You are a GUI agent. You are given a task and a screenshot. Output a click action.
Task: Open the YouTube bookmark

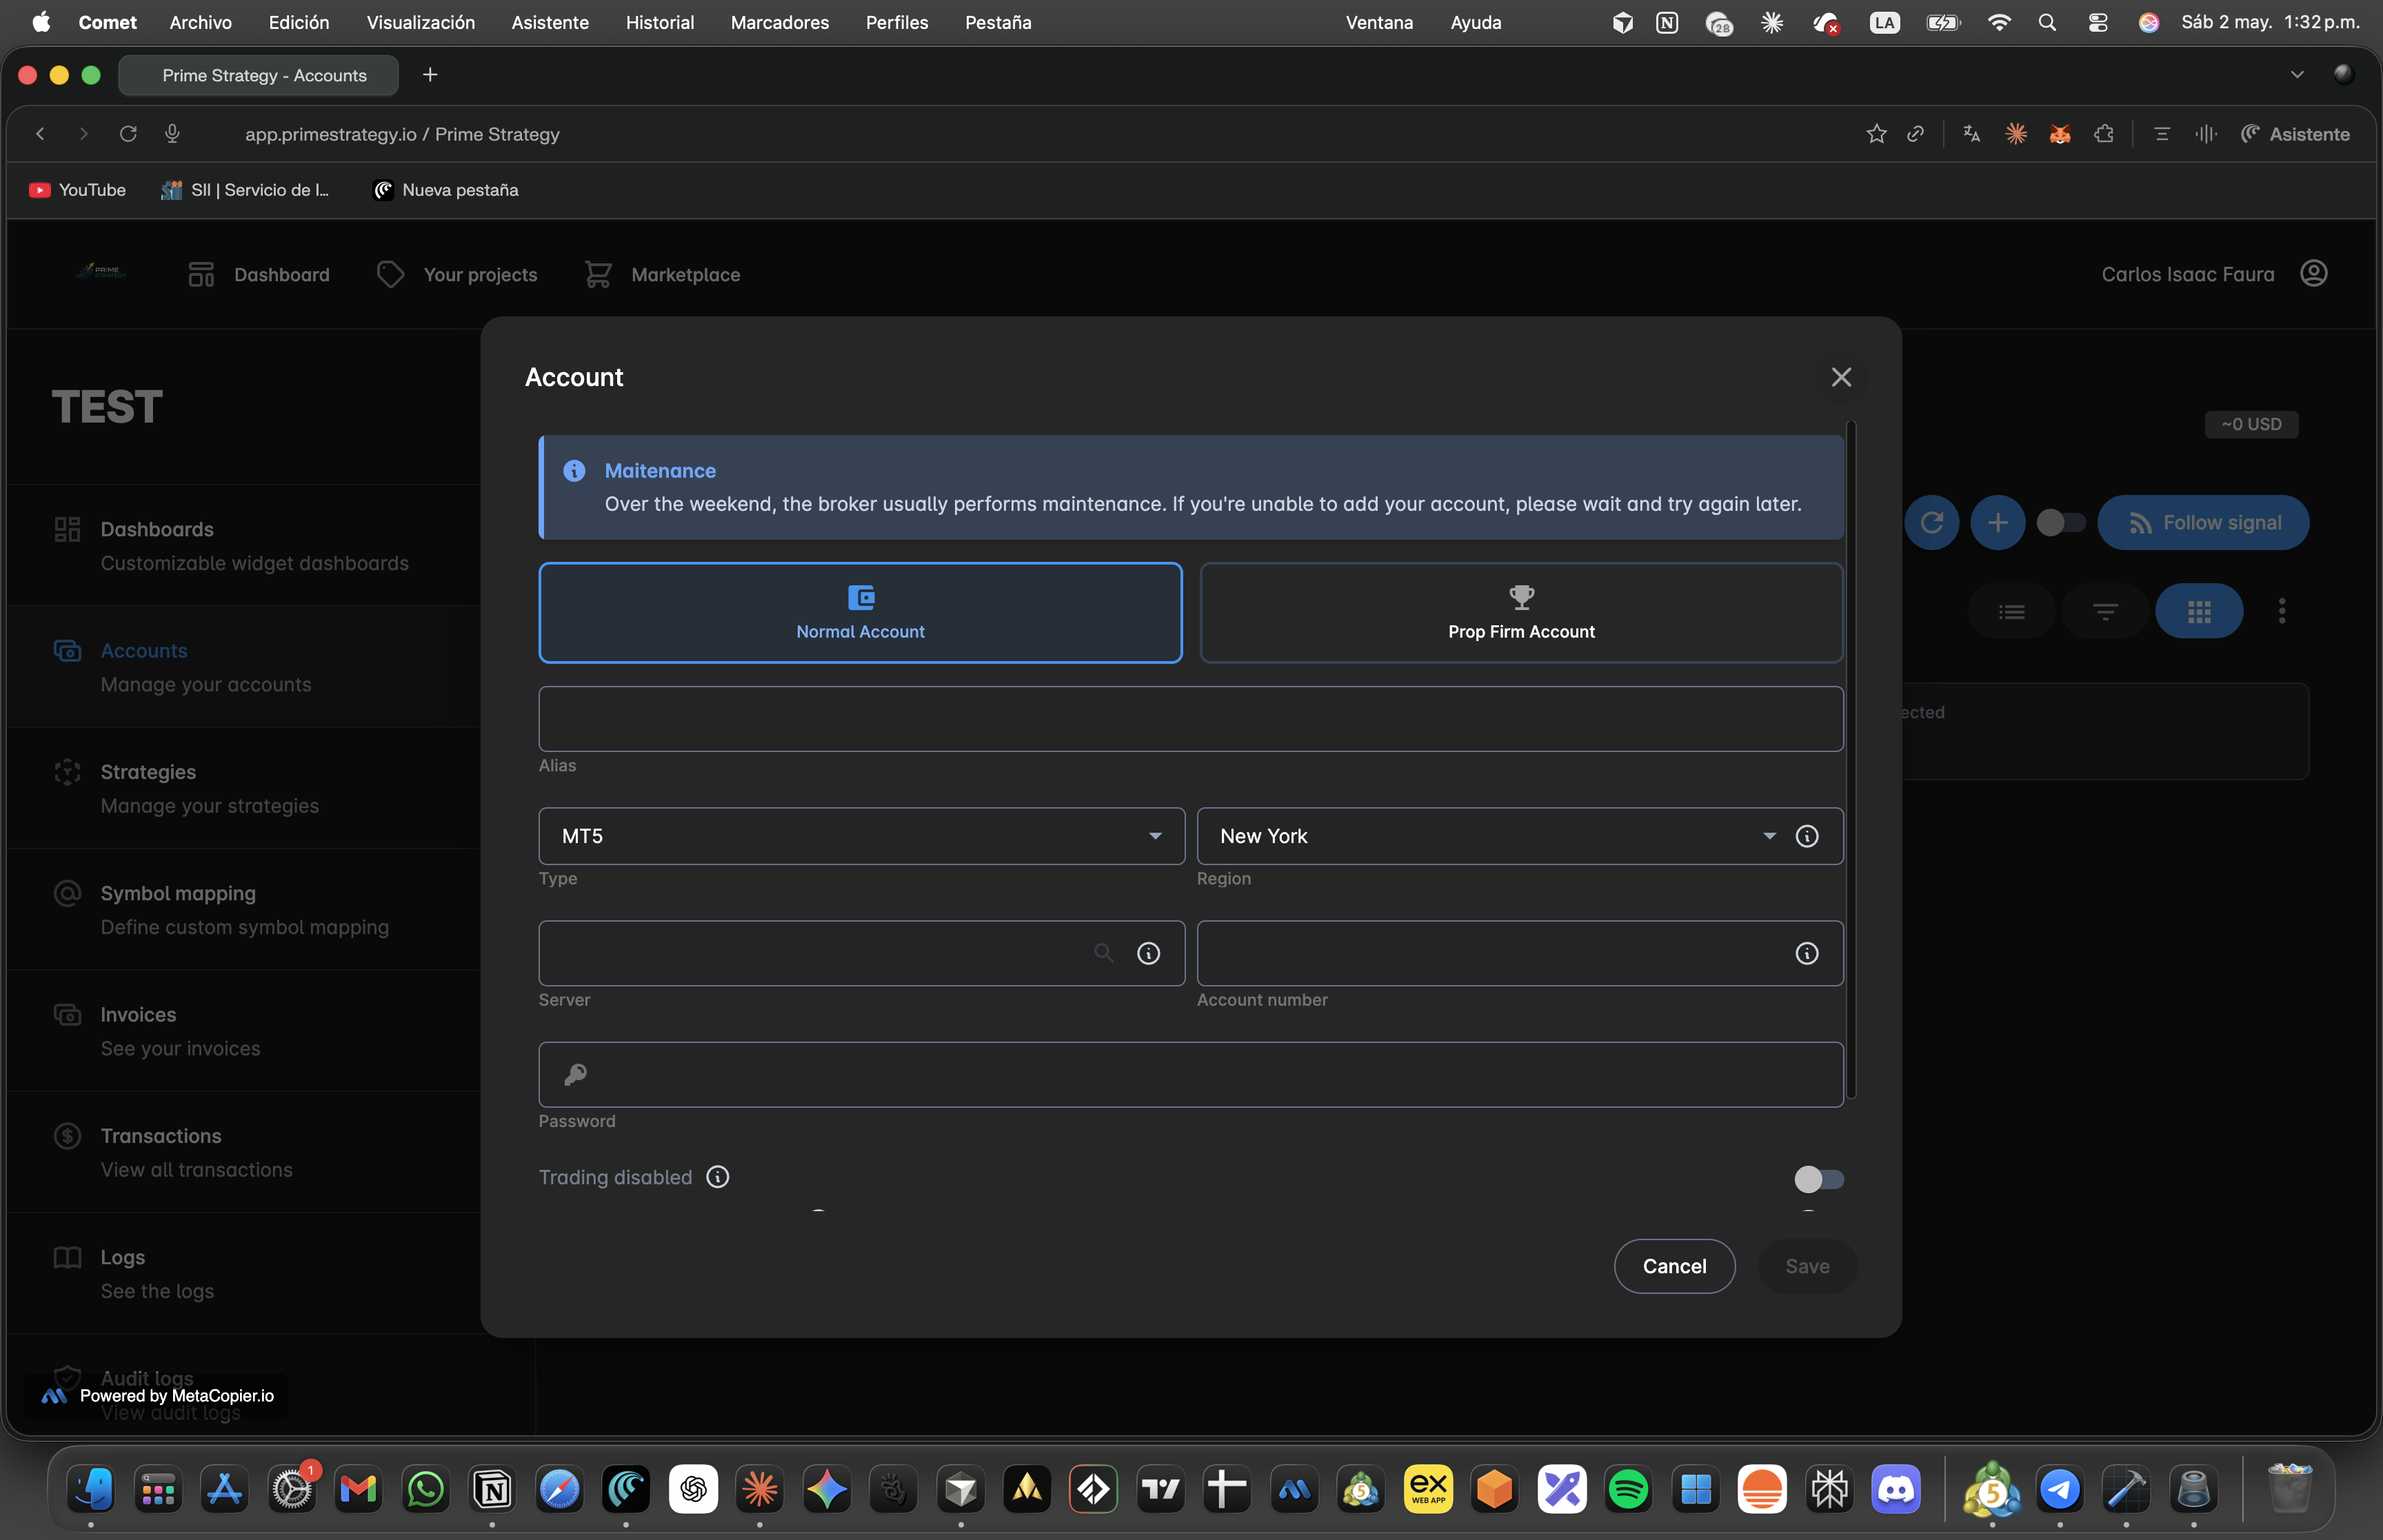(77, 190)
